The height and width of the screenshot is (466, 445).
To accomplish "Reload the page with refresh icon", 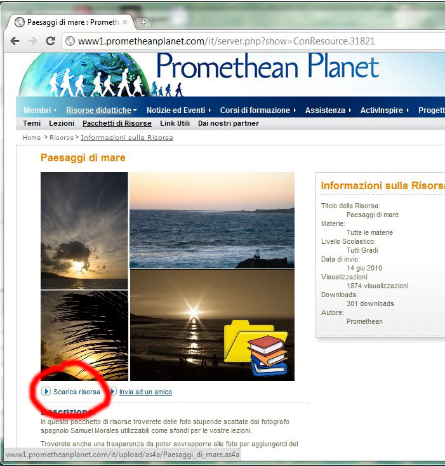I will (x=51, y=41).
